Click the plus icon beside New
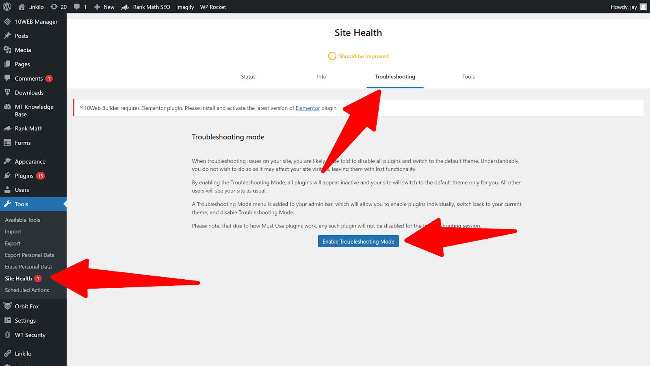 coord(97,7)
